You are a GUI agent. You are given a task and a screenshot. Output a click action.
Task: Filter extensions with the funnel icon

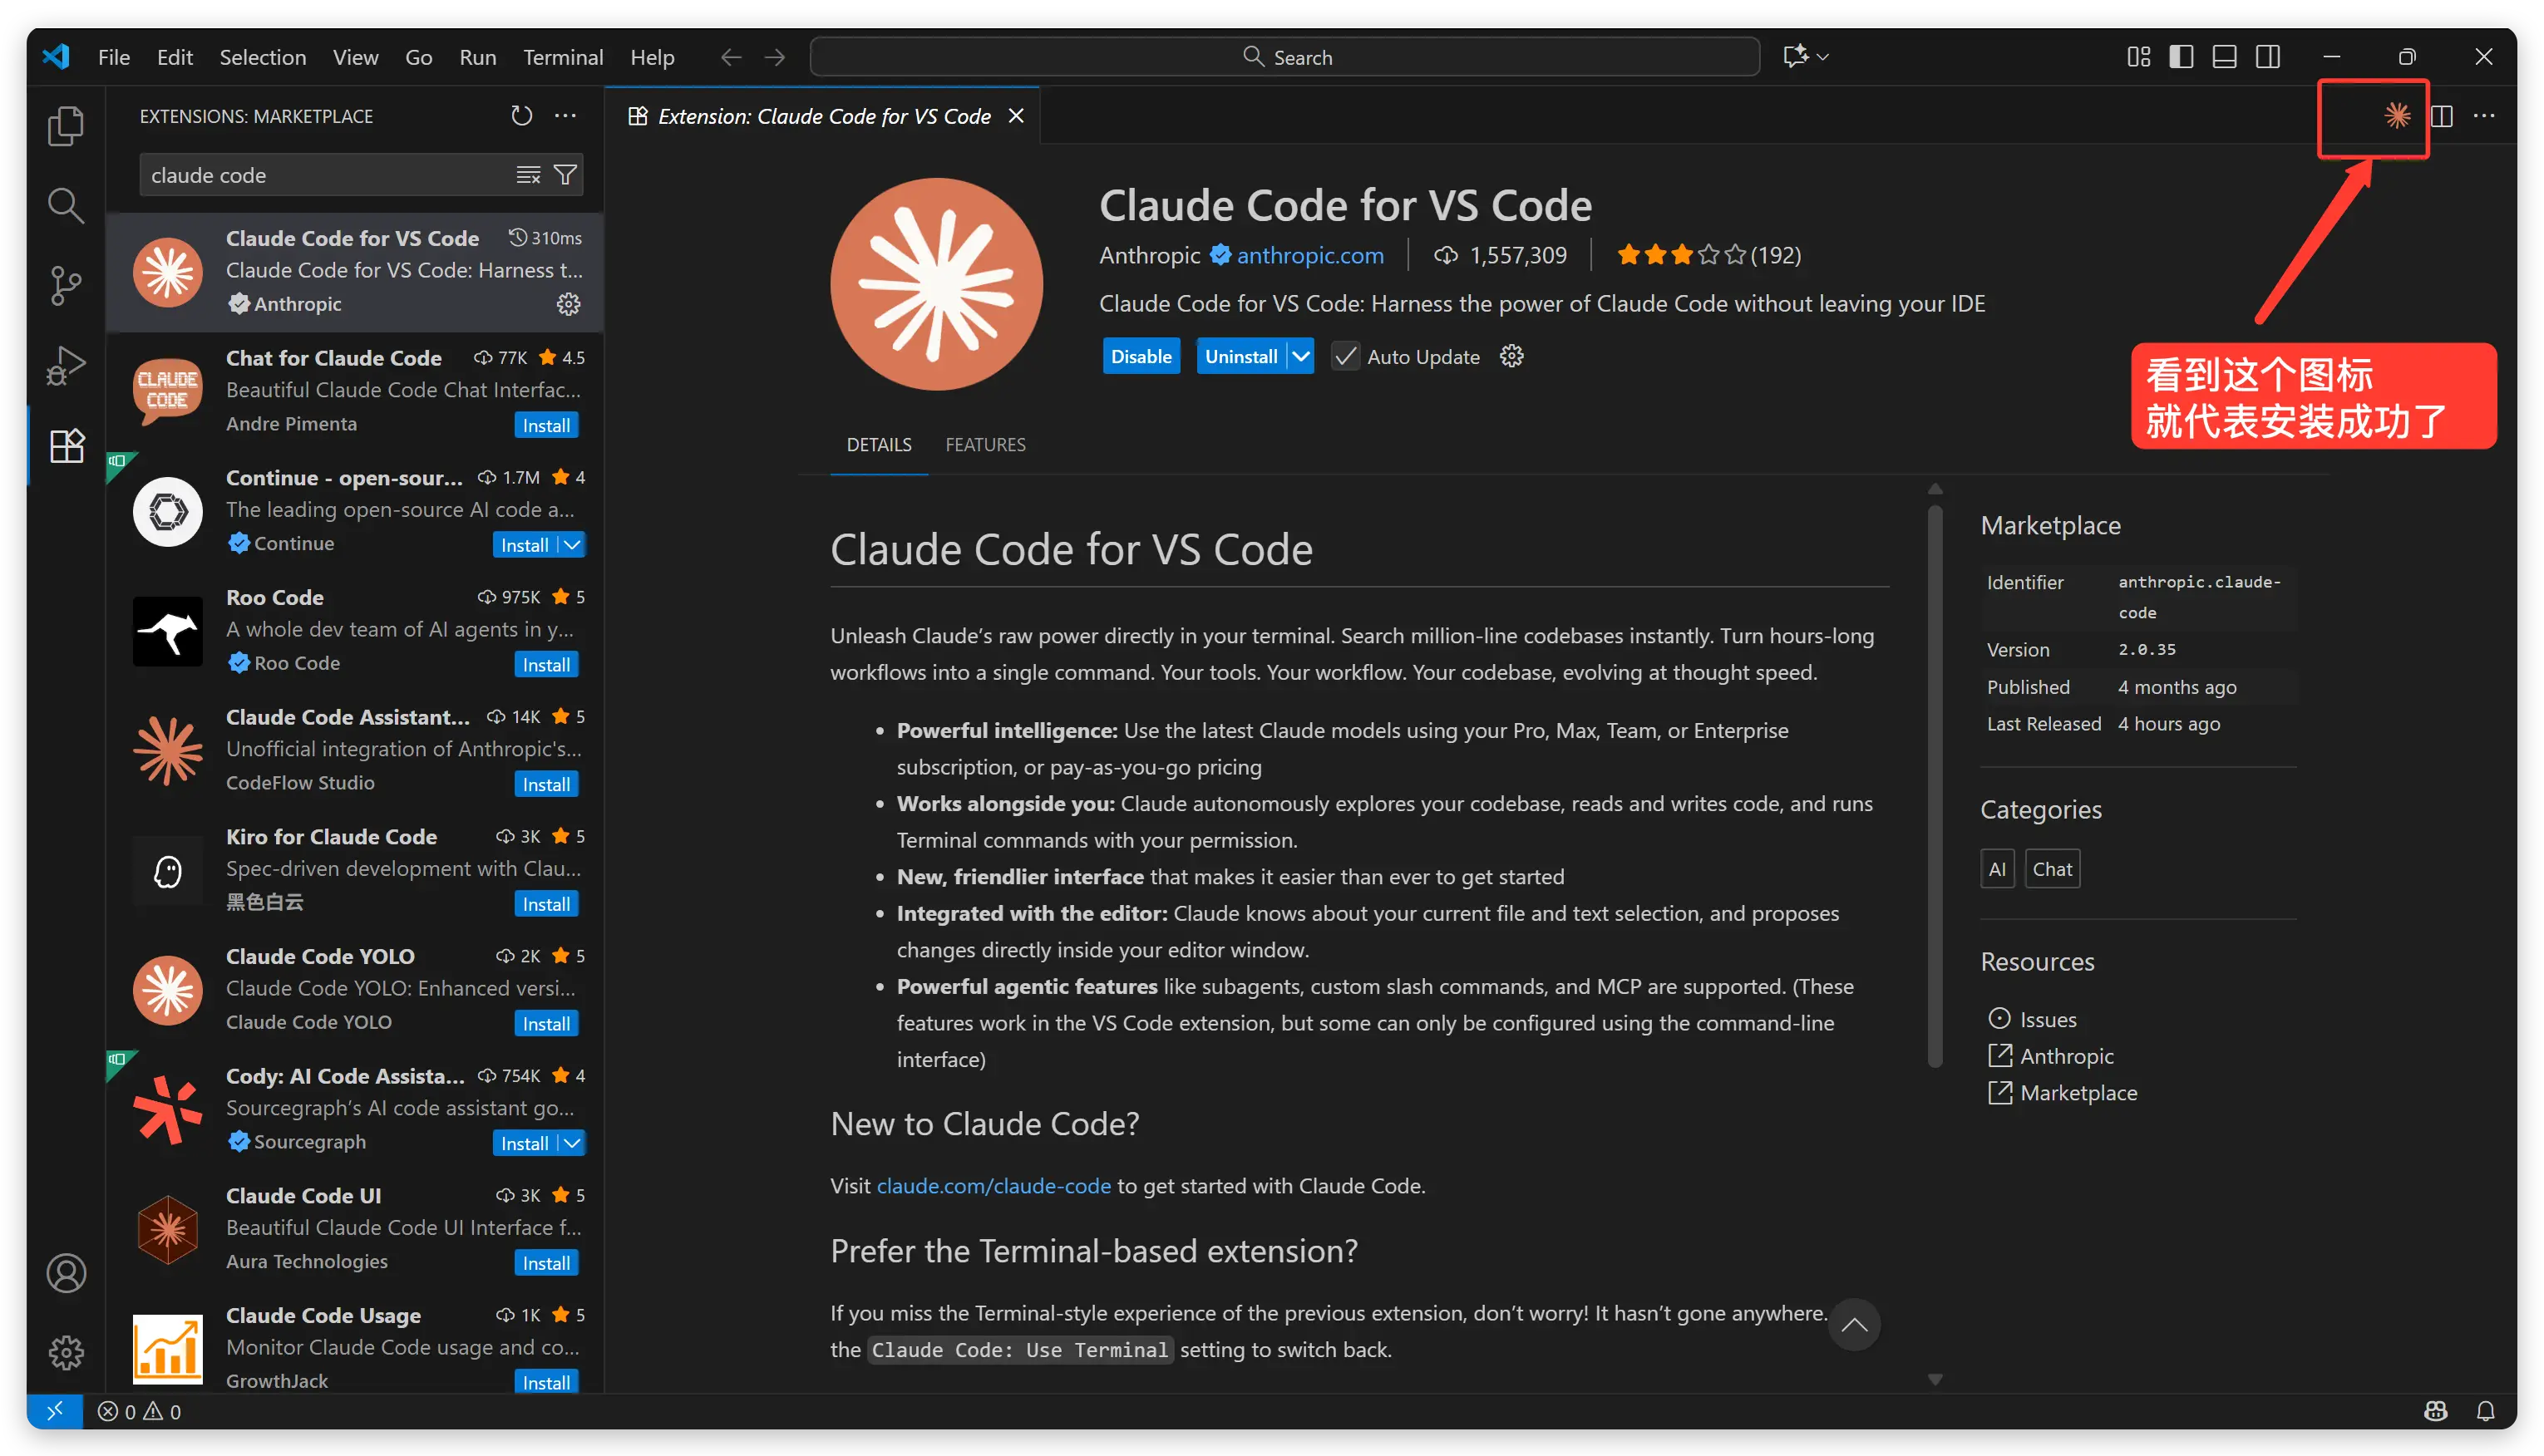565,175
